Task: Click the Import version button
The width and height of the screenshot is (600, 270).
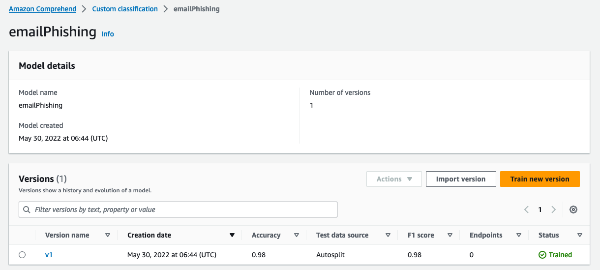Action: [460, 179]
